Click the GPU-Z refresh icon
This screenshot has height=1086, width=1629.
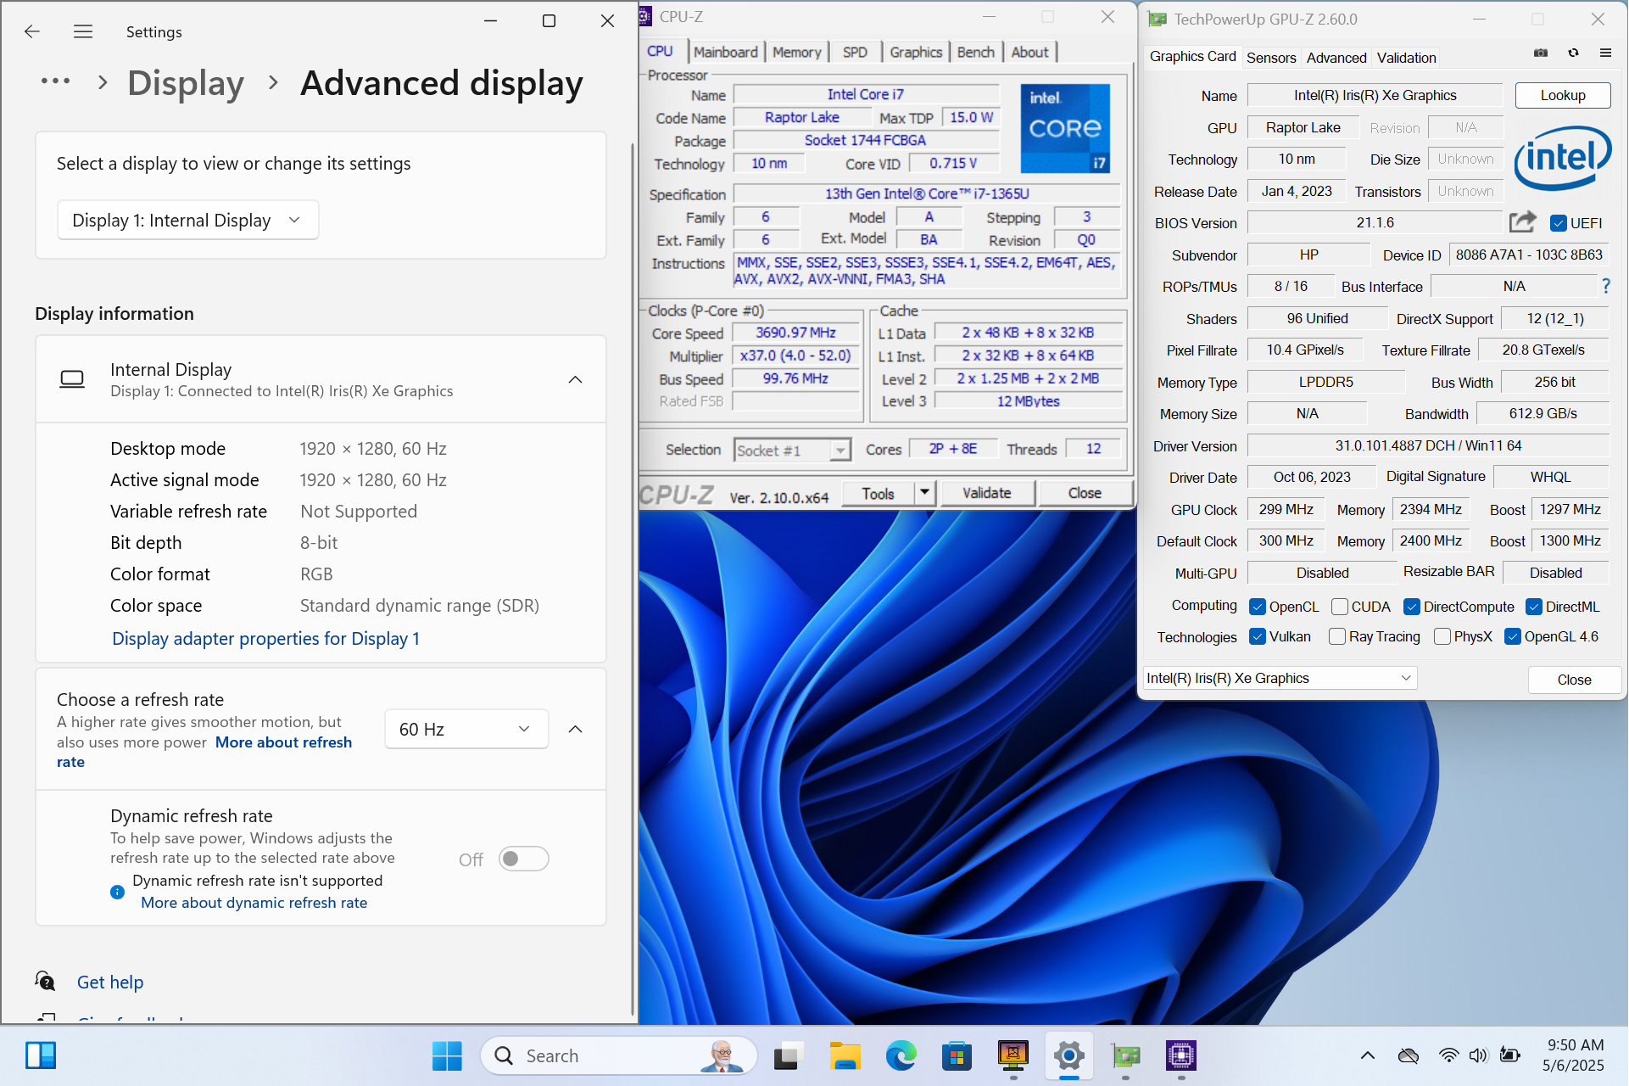point(1573,53)
